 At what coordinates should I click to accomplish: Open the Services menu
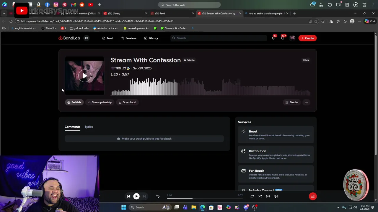point(128,38)
